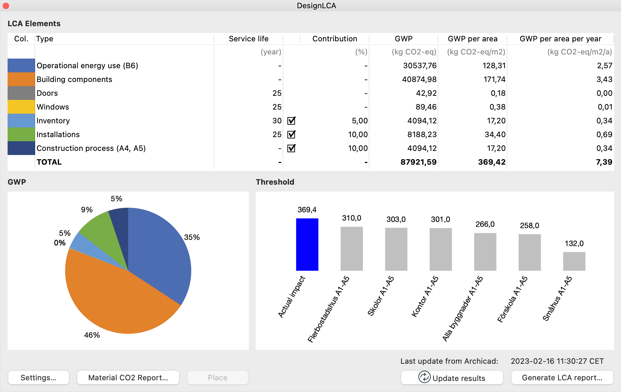Uncheck the Construction process (A4, A5) checkbox
The image size is (621, 392).
(x=292, y=148)
